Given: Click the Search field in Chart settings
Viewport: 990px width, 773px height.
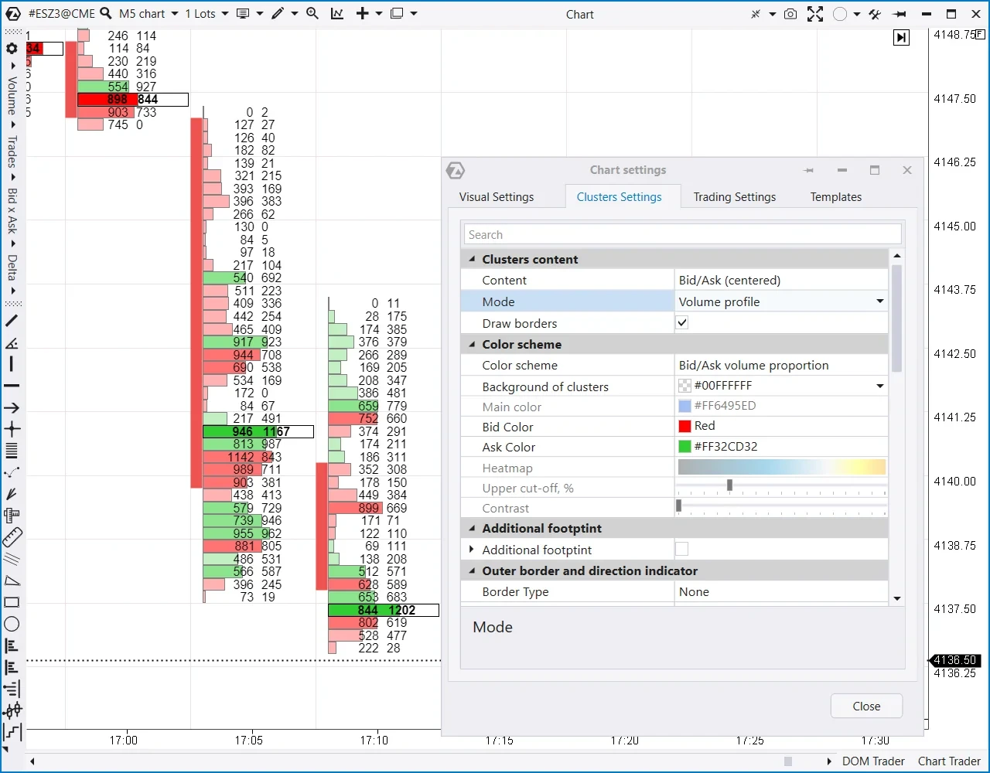Looking at the screenshot, I should click(683, 235).
